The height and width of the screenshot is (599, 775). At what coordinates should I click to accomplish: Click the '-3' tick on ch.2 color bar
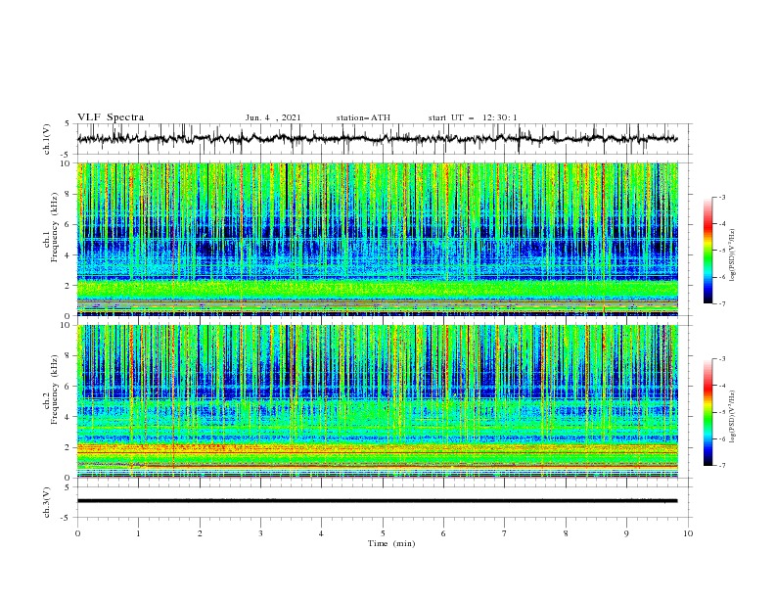(x=722, y=359)
